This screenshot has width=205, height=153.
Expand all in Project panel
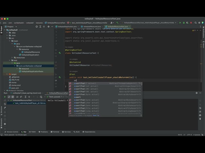click(40, 26)
